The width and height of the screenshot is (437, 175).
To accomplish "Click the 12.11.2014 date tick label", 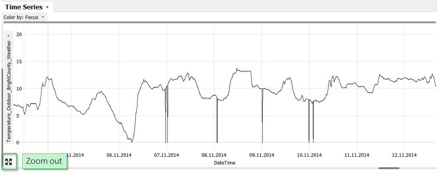I will click(404, 155).
